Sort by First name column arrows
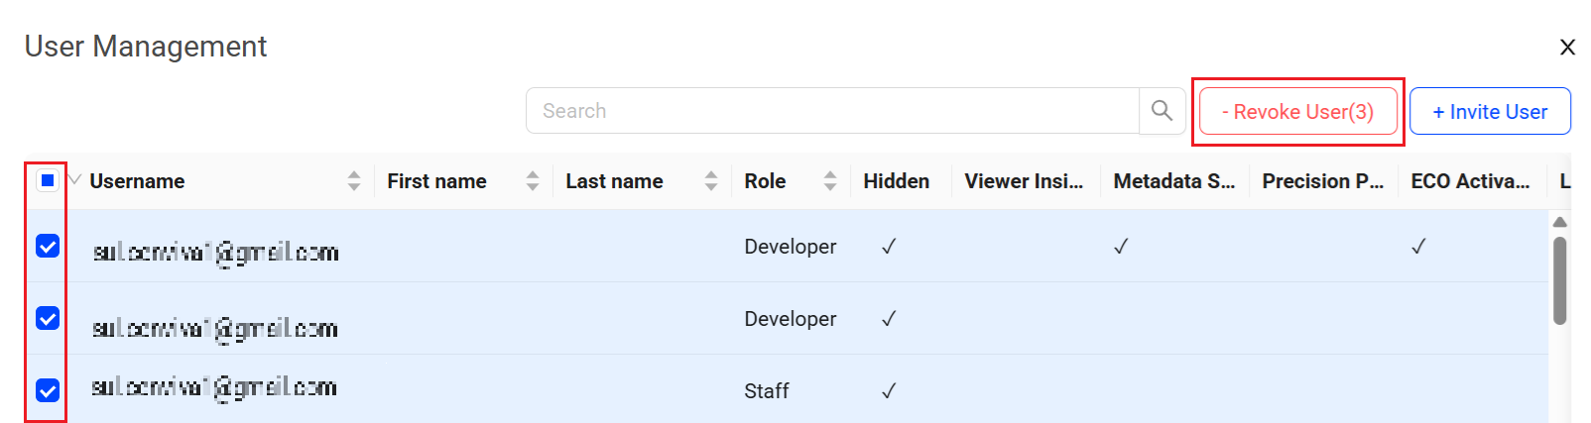This screenshot has width=1591, height=423. (533, 181)
